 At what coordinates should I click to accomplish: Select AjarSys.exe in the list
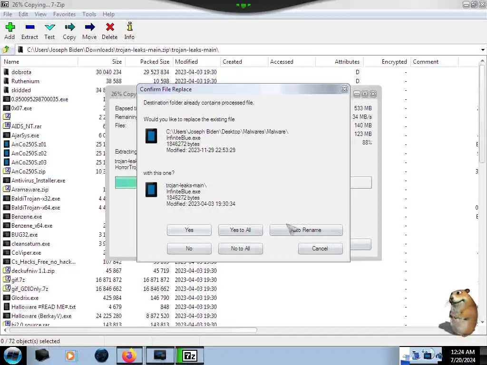pyautogui.click(x=25, y=135)
